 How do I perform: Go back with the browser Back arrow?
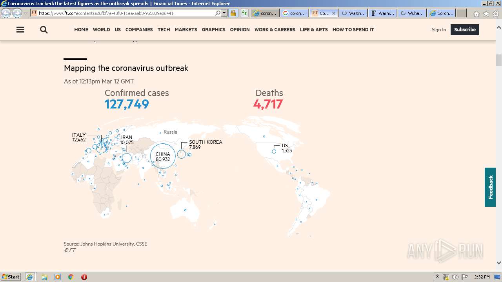tap(6, 13)
